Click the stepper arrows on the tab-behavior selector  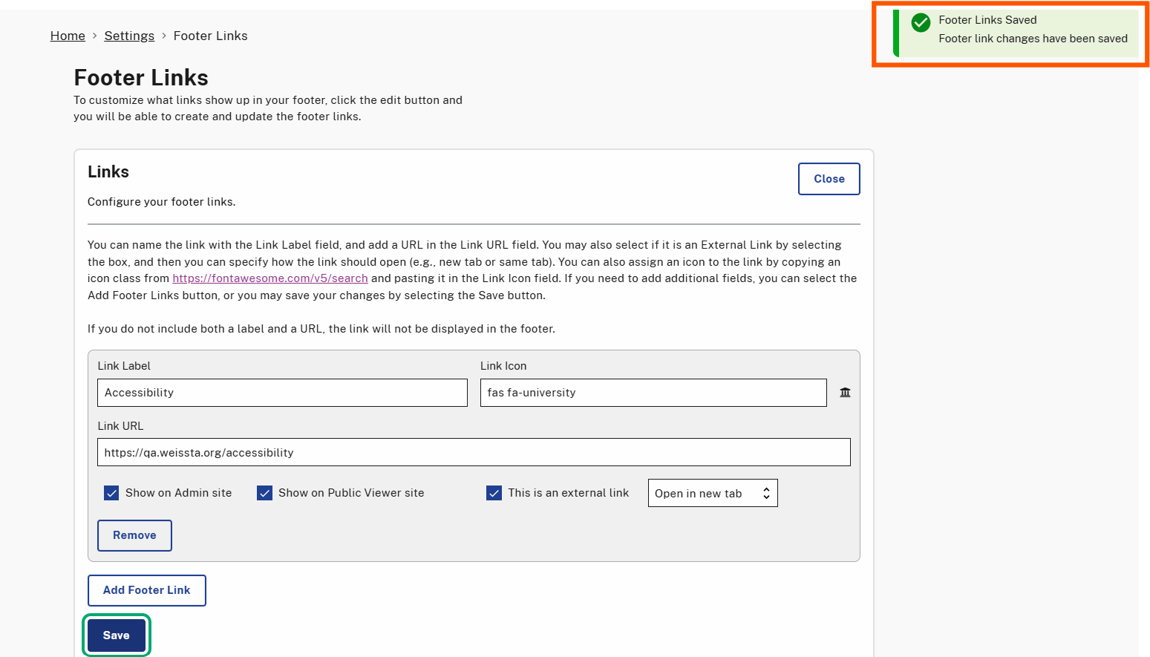coord(766,492)
